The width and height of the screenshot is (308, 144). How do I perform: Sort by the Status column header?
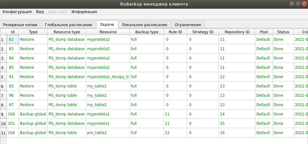coord(283,32)
